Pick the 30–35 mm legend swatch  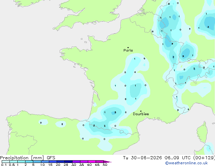(76, 162)
